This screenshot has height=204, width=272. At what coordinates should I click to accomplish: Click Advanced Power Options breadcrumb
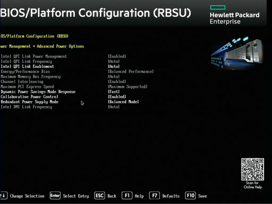60,46
